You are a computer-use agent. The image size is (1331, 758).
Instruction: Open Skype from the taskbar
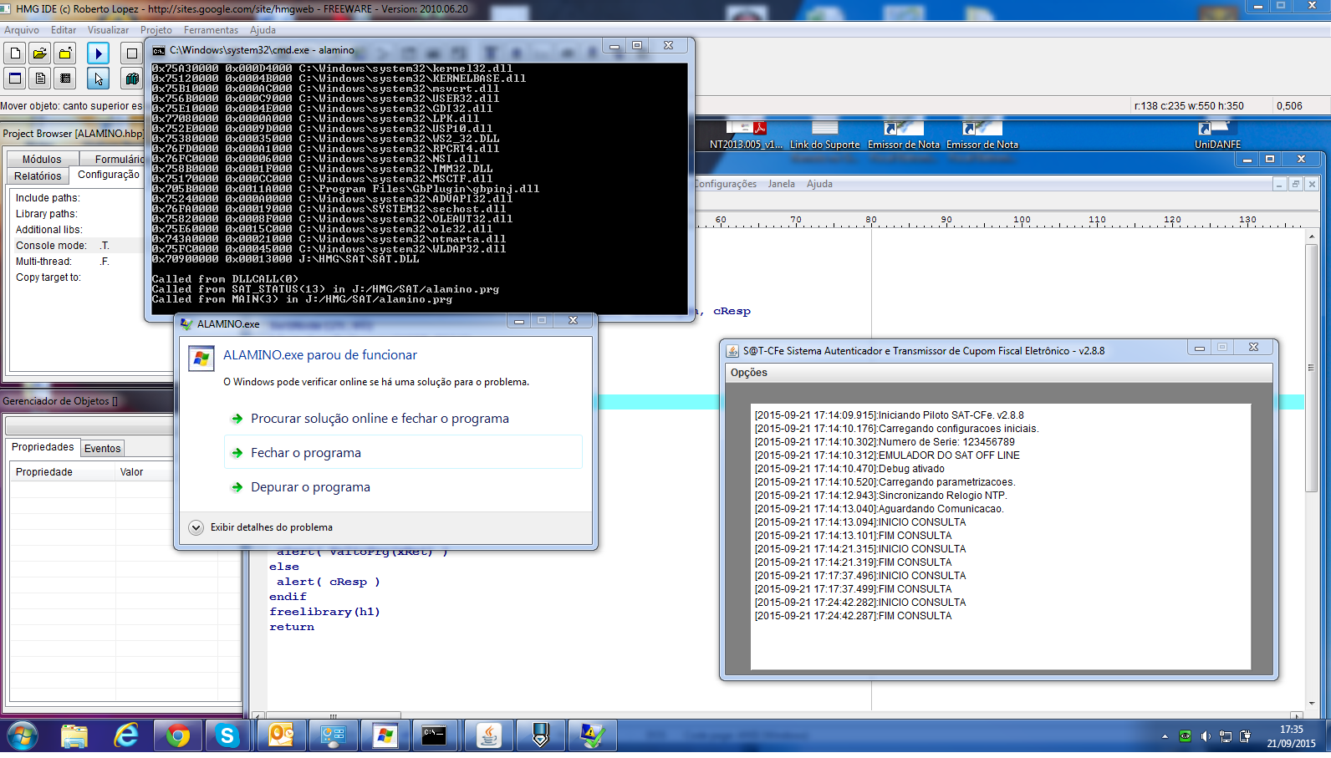(227, 735)
